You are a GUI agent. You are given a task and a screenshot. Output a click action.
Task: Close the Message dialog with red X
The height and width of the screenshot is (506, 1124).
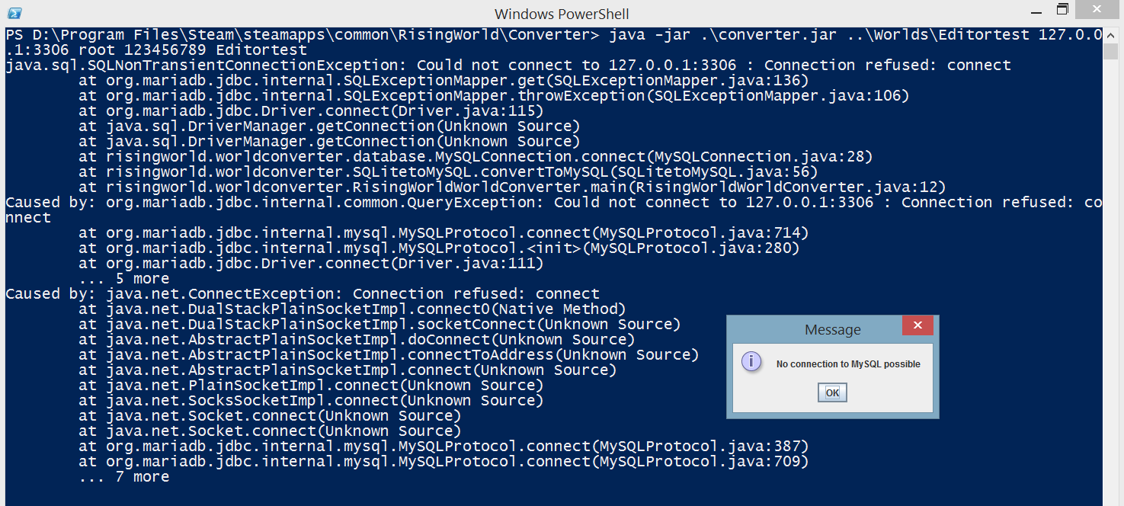click(917, 325)
